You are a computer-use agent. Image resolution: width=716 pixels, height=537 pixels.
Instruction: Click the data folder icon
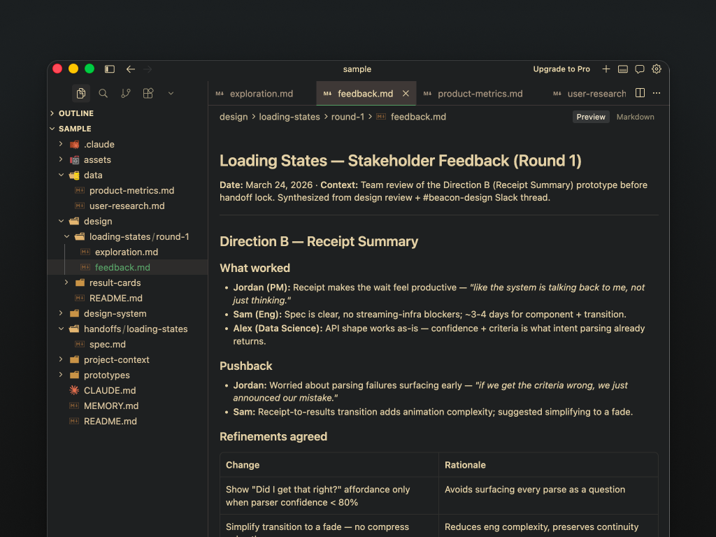74,176
